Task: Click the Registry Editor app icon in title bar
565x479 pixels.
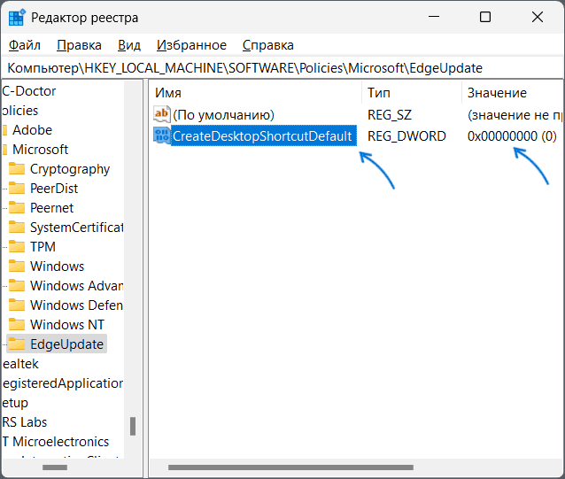Action: point(16,17)
